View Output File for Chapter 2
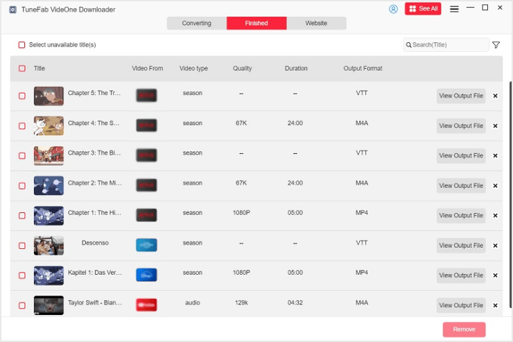Screen dimensions: 513x342 [461, 186]
